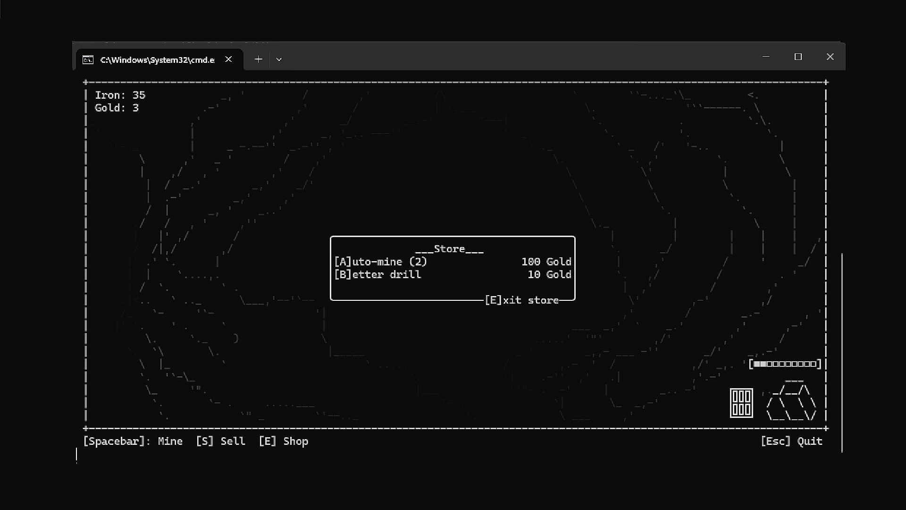Click the Gold counter display

coord(117,108)
